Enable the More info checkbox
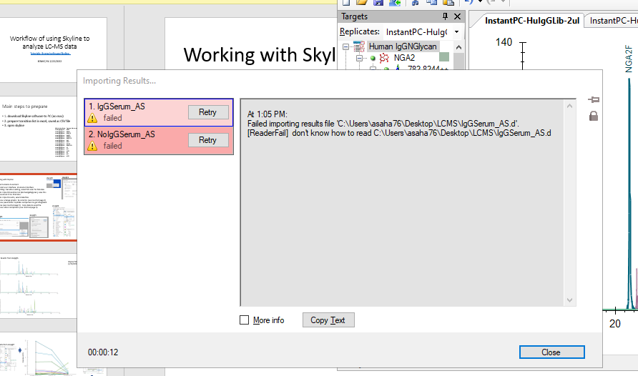Image resolution: width=638 pixels, height=376 pixels. (x=245, y=320)
